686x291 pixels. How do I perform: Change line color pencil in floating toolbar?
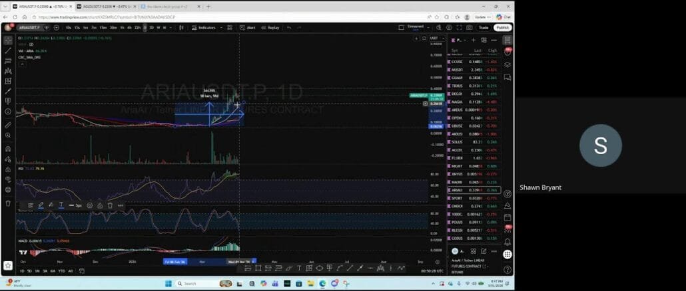tap(41, 205)
